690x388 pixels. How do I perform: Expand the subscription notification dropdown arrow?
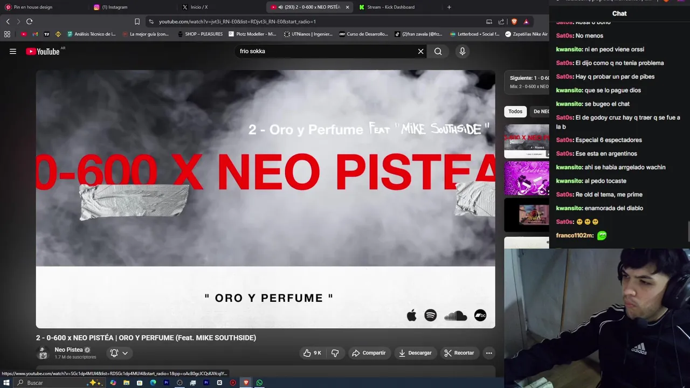(125, 353)
